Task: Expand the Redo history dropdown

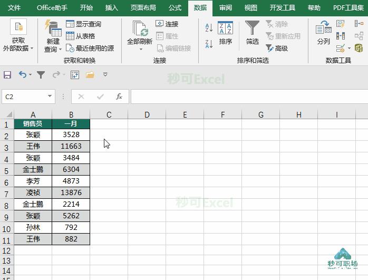Action: point(64,75)
